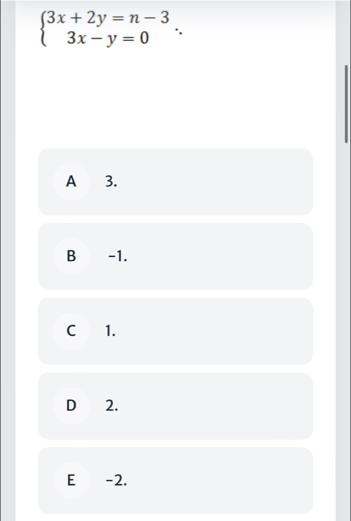Image resolution: width=351 pixels, height=521 pixels.
Task: Choose the circled letter E option
Action: 71,480
